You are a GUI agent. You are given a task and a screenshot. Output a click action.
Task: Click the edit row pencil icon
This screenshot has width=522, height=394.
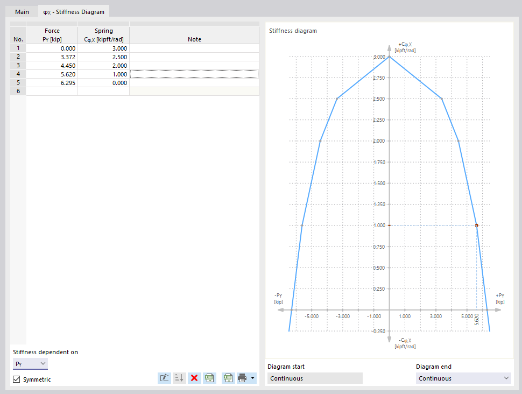point(165,378)
